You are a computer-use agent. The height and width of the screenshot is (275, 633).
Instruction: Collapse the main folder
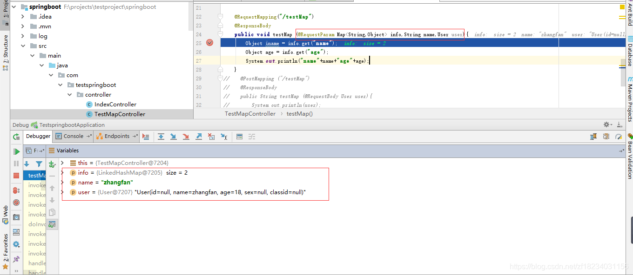tap(32, 56)
